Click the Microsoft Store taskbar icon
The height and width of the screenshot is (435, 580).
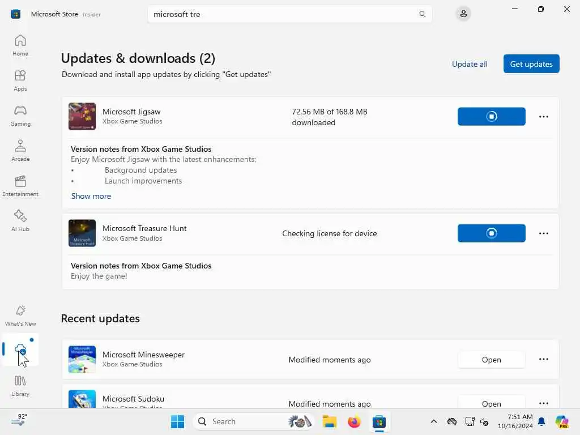click(x=379, y=421)
